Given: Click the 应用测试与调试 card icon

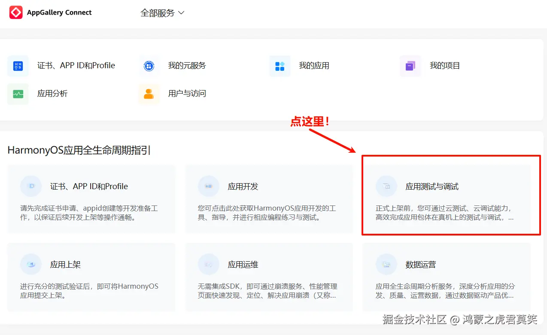Looking at the screenshot, I should coord(386,186).
